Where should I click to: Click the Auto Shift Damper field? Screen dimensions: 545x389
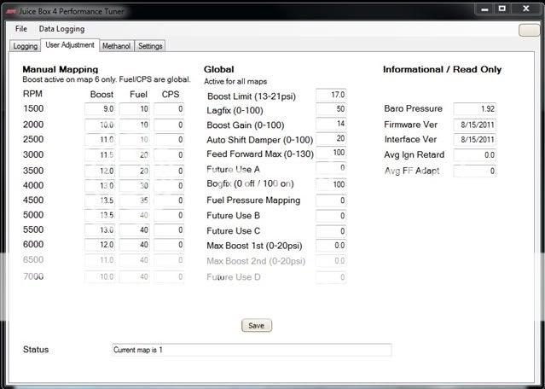[x=331, y=138]
